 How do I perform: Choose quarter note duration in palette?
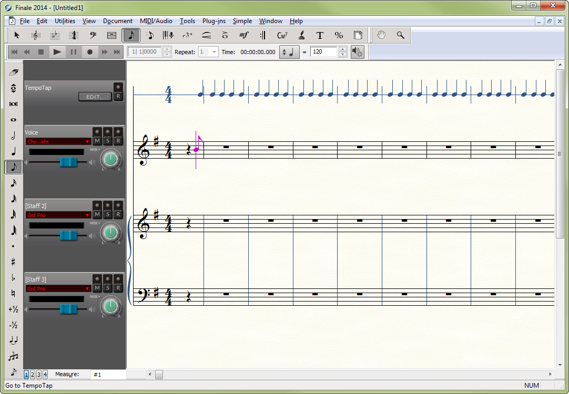coord(14,151)
